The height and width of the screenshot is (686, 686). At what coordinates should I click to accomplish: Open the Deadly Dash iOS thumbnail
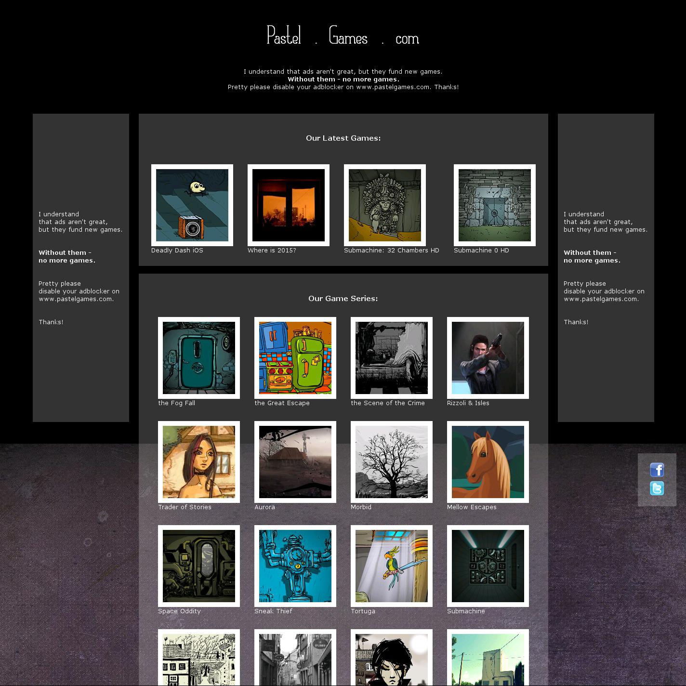tap(192, 205)
